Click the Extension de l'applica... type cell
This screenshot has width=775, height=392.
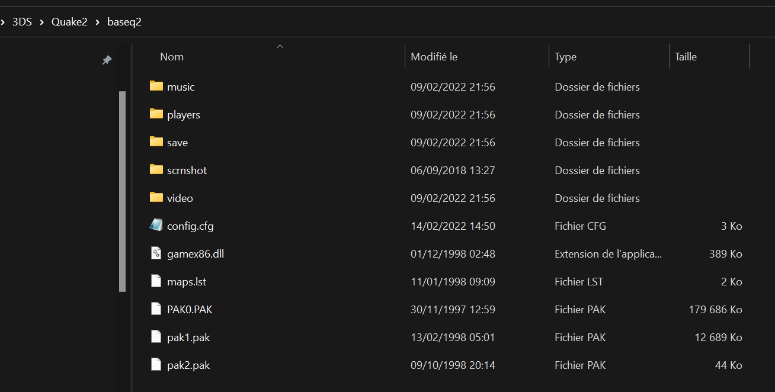point(609,254)
